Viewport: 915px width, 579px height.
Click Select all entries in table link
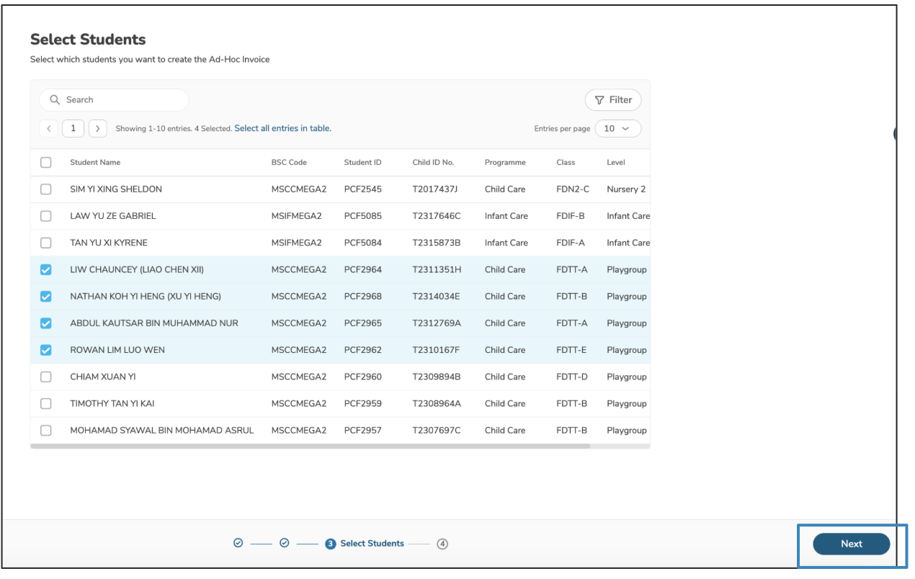click(x=282, y=129)
